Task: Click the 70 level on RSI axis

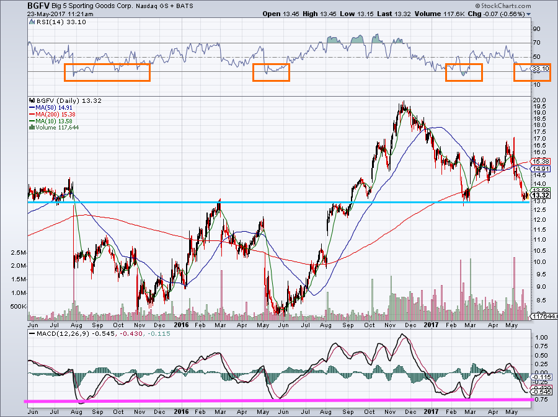Action: [537, 43]
